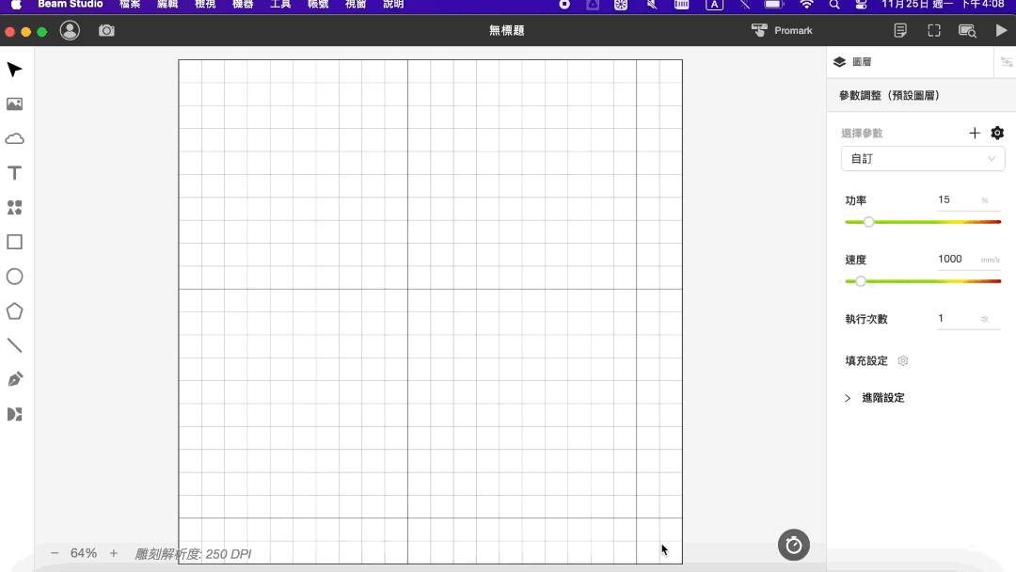This screenshot has height=572, width=1016.
Task: Open the Apple menu
Action: [x=16, y=4]
